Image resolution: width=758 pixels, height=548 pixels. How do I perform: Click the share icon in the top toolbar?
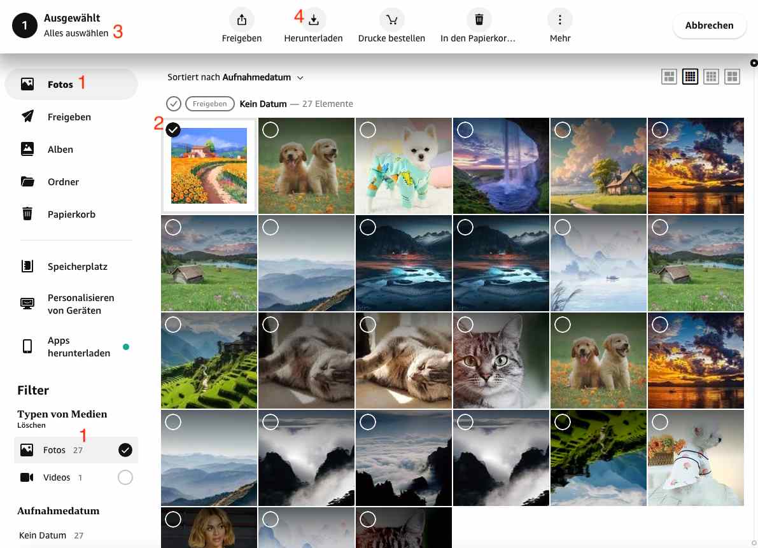(242, 20)
